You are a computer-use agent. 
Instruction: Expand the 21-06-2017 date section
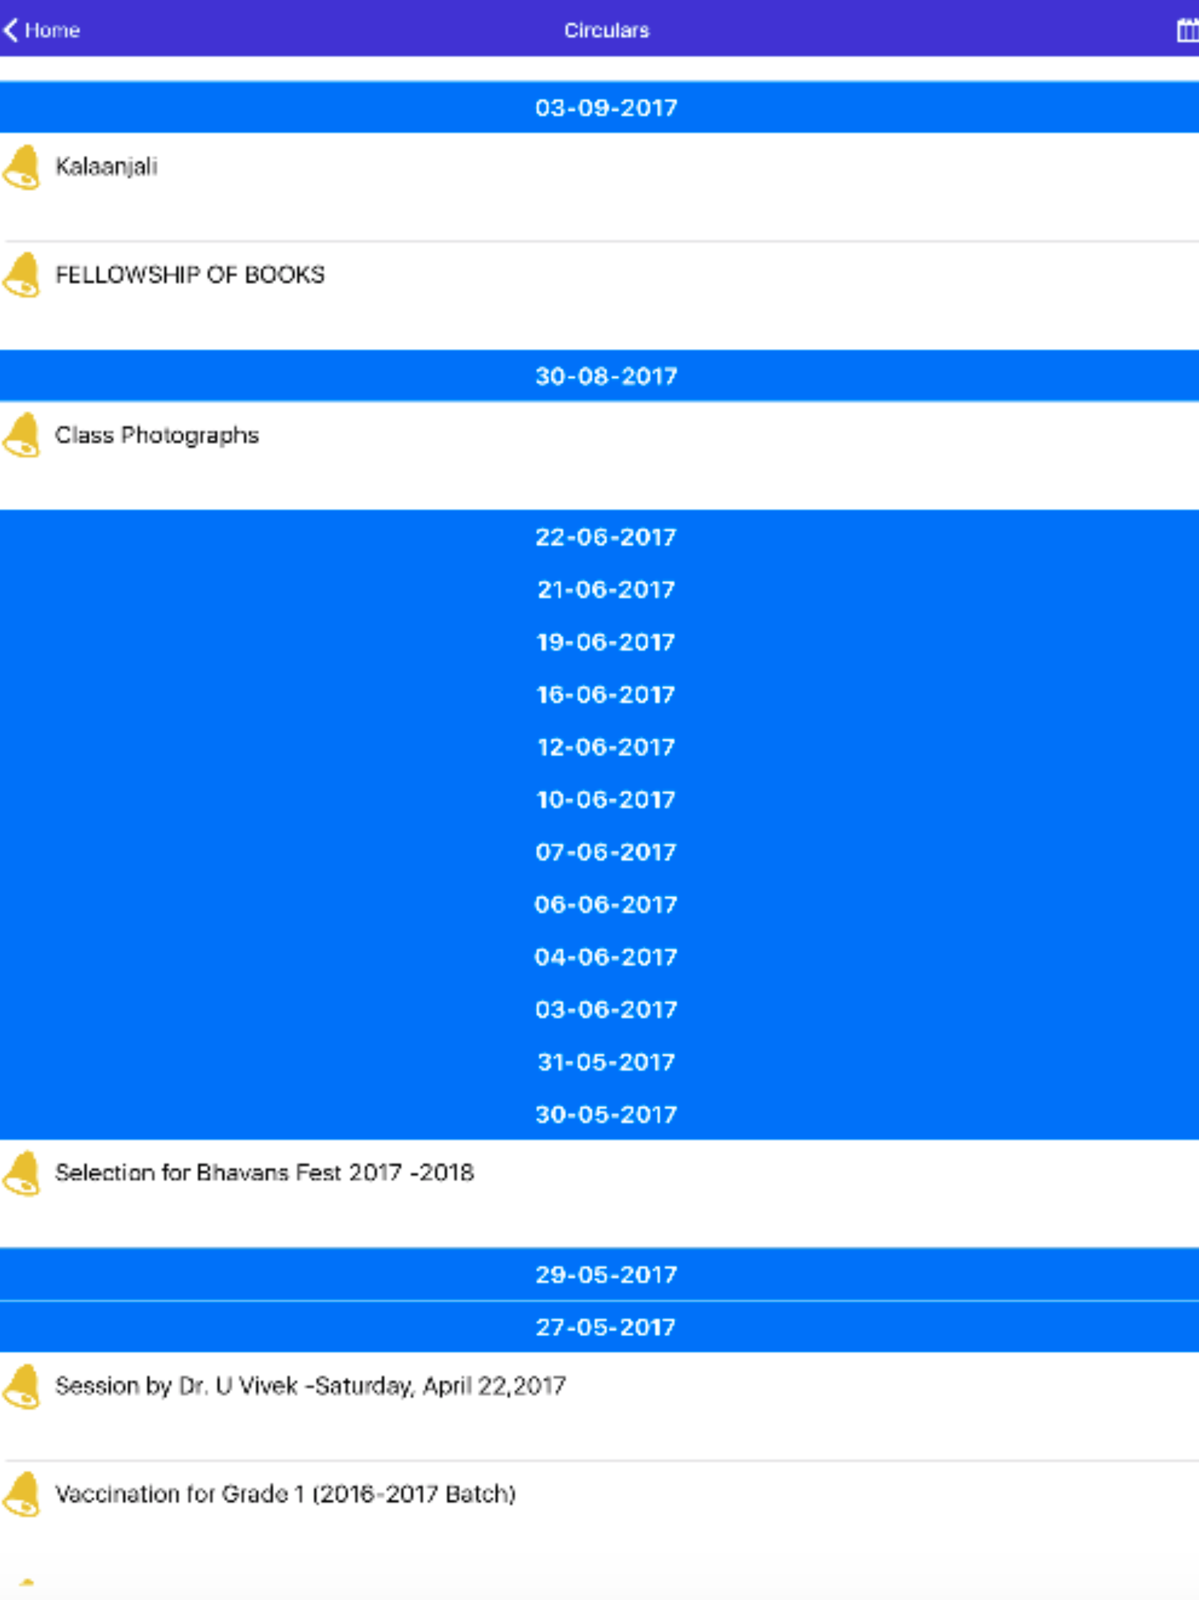pyautogui.click(x=599, y=590)
